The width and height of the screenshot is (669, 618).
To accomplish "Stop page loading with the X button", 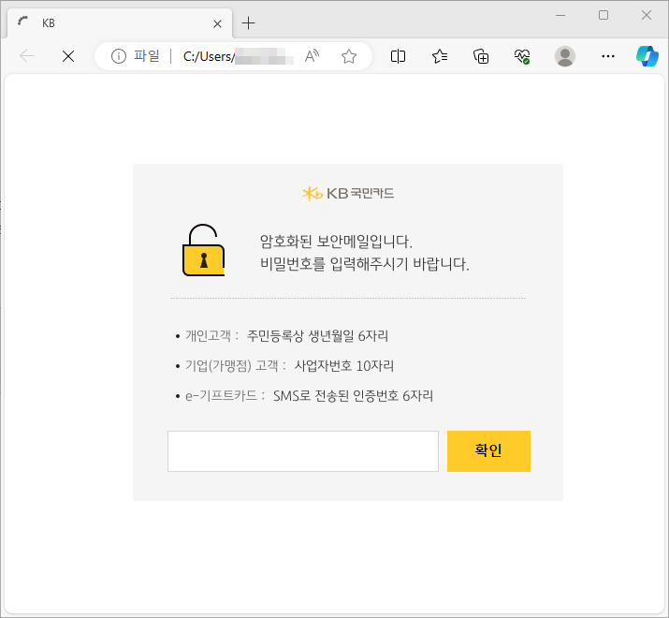I will click(68, 56).
